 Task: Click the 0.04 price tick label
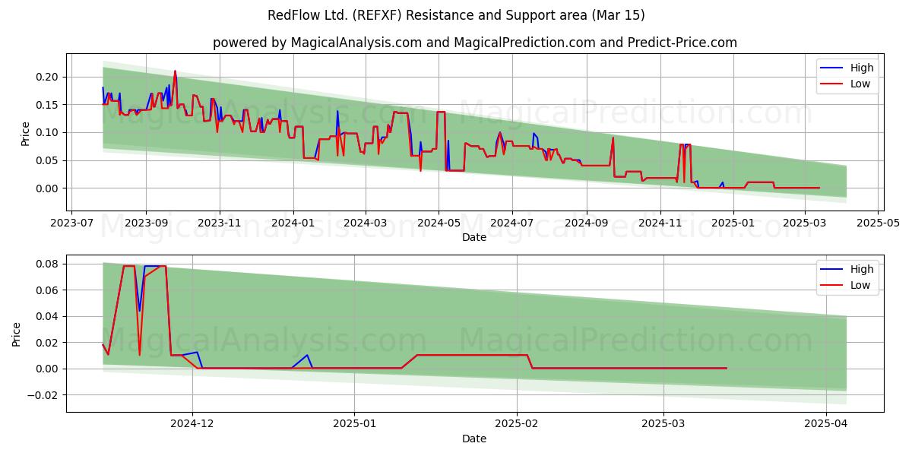[47, 316]
